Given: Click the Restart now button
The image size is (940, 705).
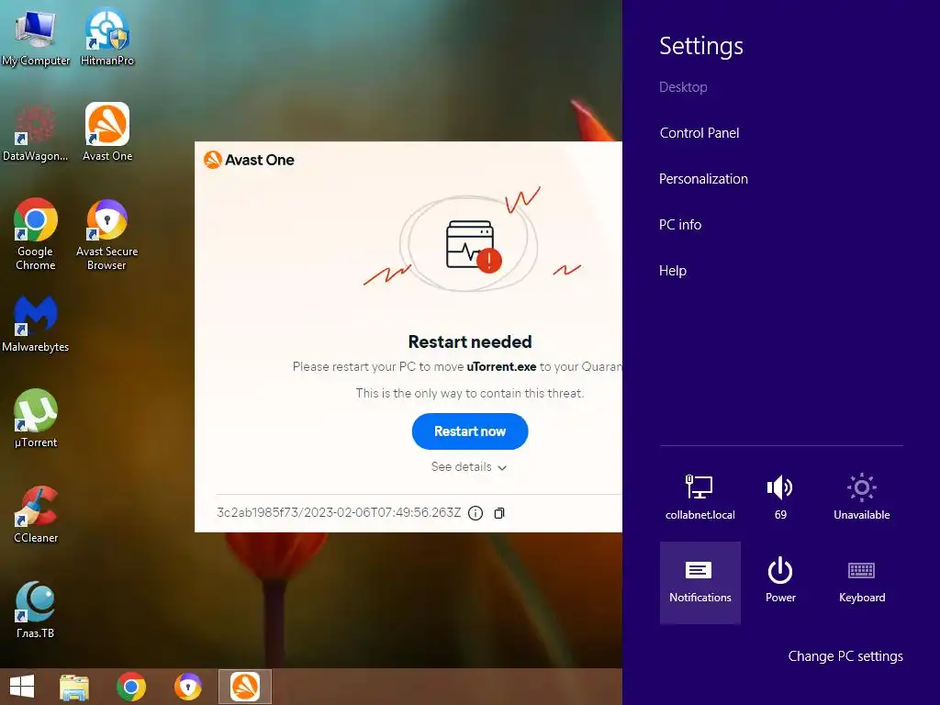Looking at the screenshot, I should [x=470, y=431].
